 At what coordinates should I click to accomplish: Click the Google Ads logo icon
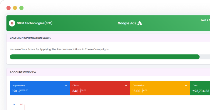[x=140, y=23]
